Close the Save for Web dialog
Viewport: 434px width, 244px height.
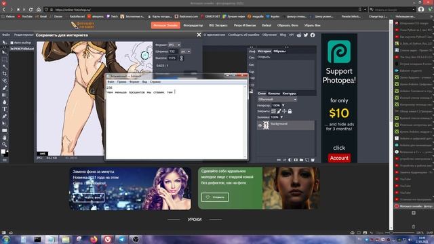[x=199, y=35]
